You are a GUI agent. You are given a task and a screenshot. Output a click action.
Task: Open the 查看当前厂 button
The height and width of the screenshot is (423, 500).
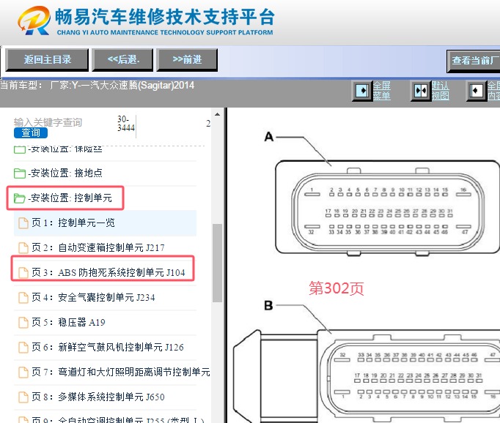click(473, 61)
